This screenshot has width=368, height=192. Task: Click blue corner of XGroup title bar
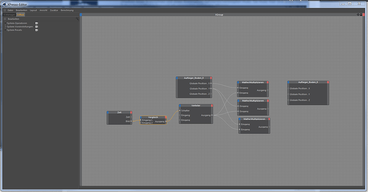[81, 14]
